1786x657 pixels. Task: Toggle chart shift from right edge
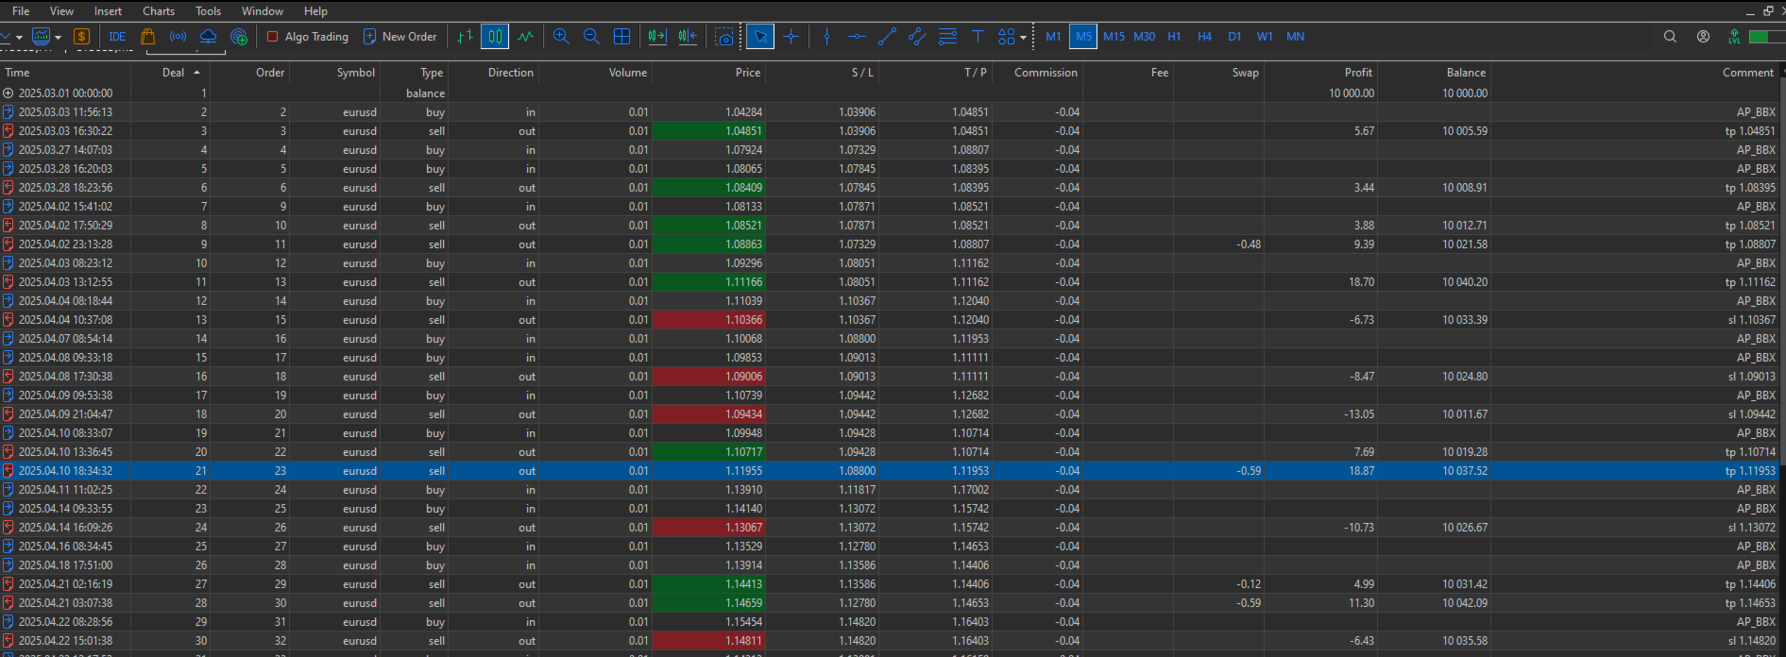tap(688, 37)
